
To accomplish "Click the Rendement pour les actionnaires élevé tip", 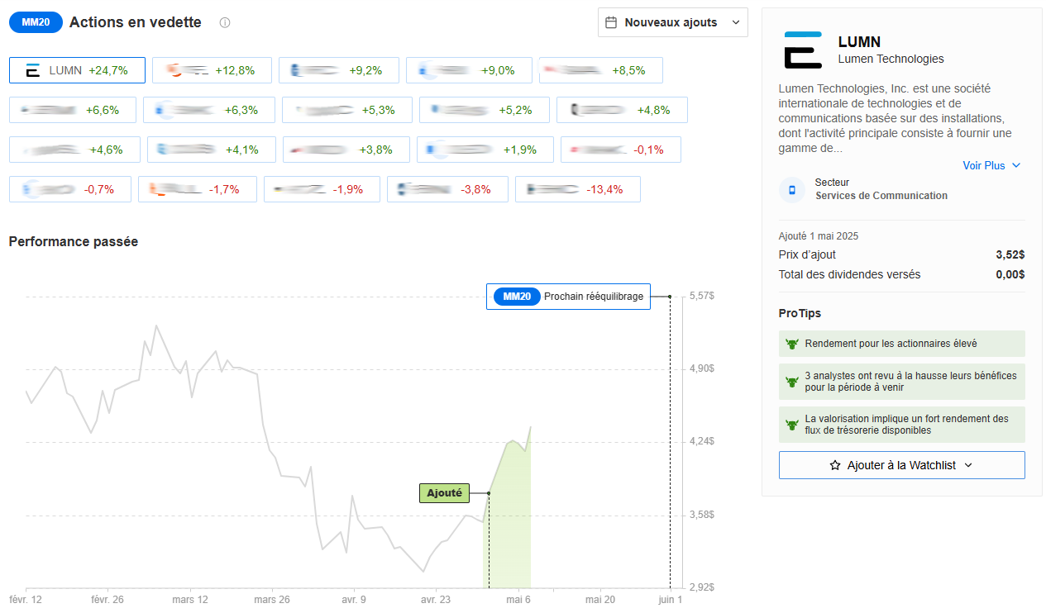I will (x=901, y=344).
